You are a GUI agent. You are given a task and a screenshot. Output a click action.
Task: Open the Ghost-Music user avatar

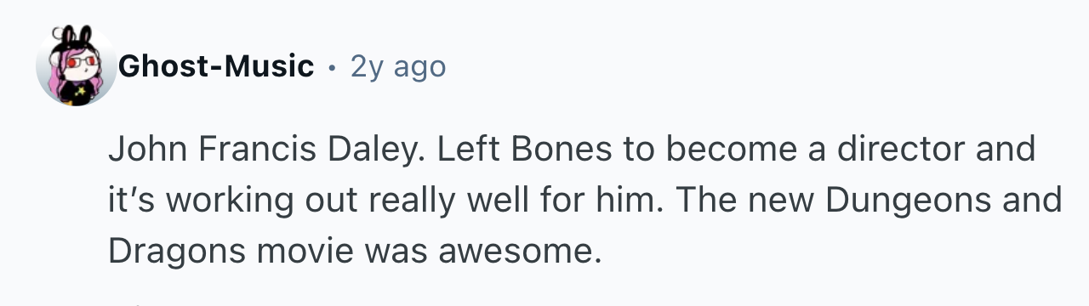pyautogui.click(x=77, y=65)
